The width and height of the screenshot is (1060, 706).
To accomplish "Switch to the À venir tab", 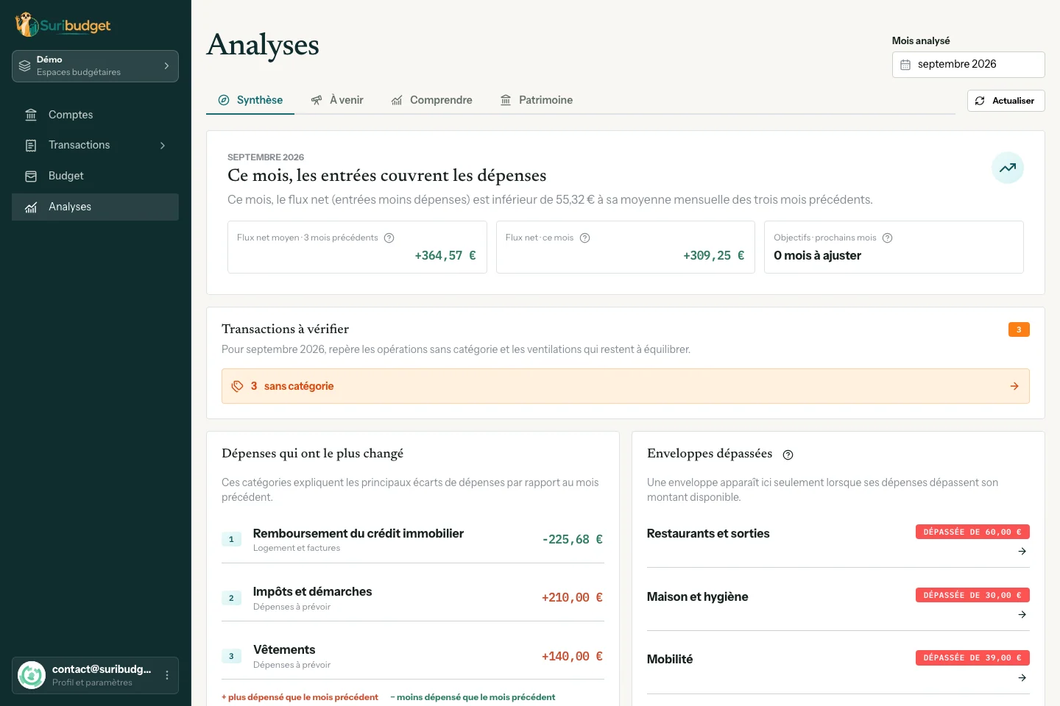I will click(x=337, y=100).
